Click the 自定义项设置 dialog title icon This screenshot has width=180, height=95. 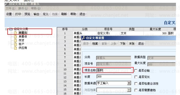[x=83, y=38]
